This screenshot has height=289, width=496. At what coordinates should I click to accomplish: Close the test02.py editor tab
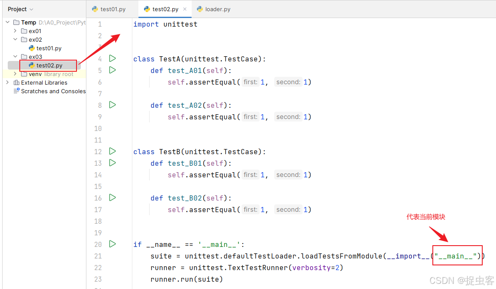click(185, 9)
